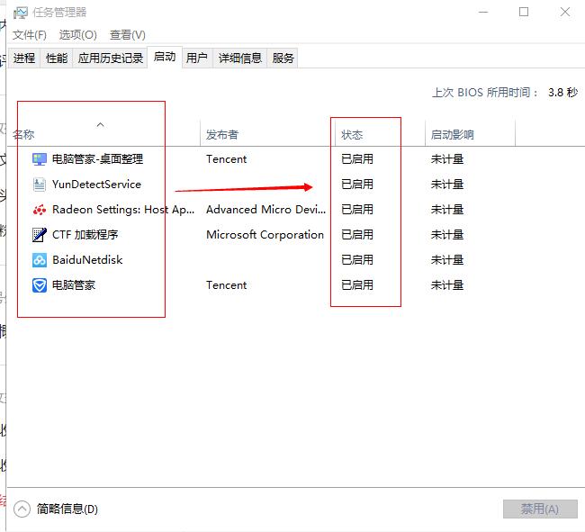Toggle sort order via the 名称 column arrow
585x532 pixels.
pos(101,124)
